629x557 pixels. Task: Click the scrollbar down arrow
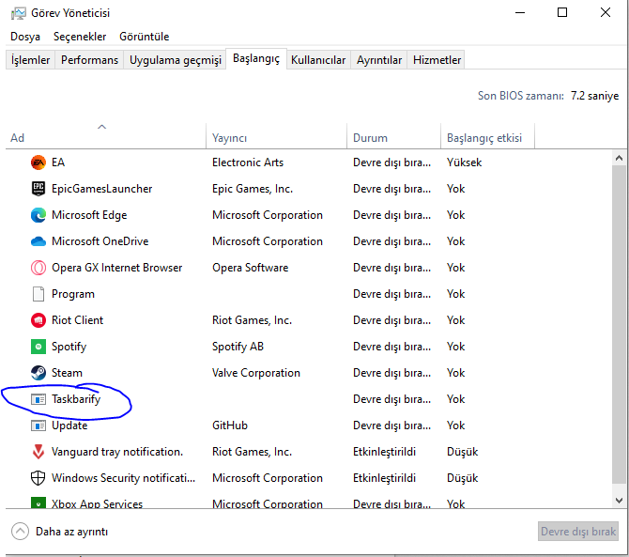tap(619, 500)
